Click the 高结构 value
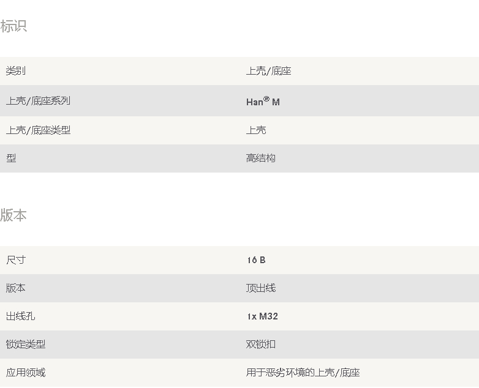This screenshot has height=388, width=479. click(261, 158)
